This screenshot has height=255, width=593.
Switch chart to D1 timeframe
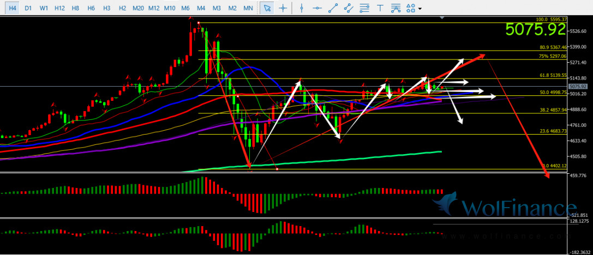28,8
